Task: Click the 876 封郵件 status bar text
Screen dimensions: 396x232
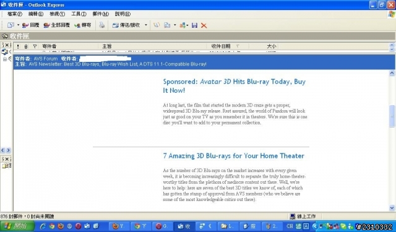Action: (x=27, y=217)
